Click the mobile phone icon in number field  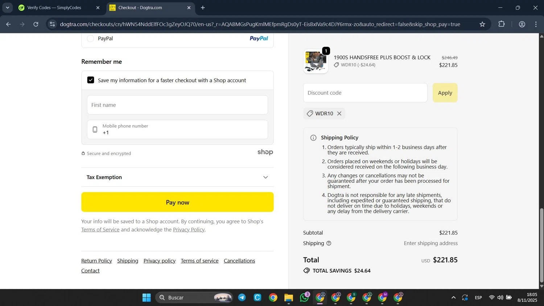coord(95,129)
